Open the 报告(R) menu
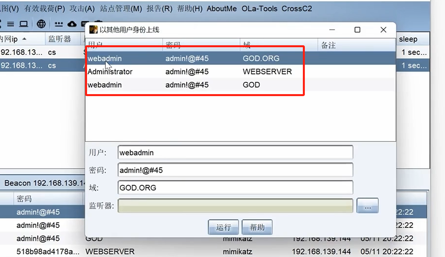Image resolution: width=445 pixels, height=257 pixels. 159,9
